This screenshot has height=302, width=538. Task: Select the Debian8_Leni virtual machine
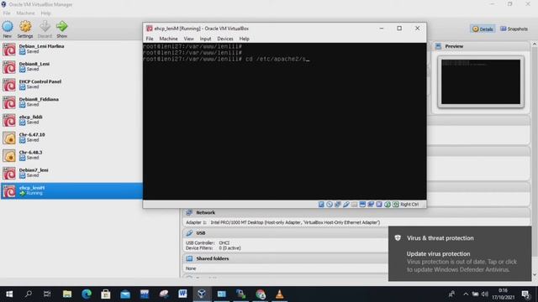[x=71, y=67]
